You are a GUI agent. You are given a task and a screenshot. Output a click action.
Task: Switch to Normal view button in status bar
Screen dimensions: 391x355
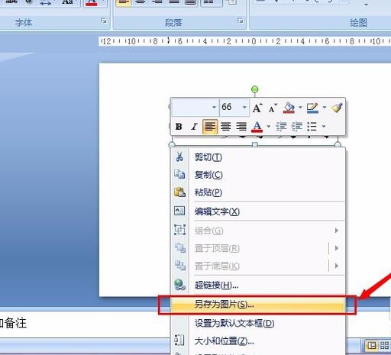click(372, 345)
